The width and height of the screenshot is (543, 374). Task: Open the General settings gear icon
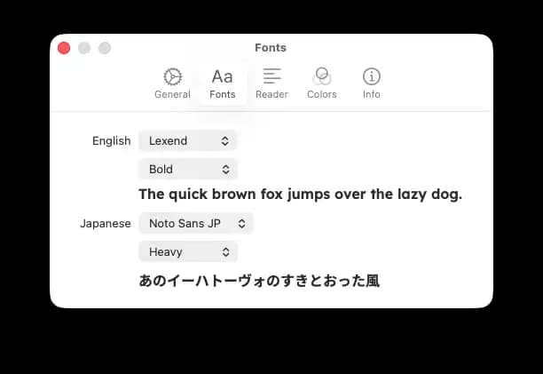(x=172, y=76)
